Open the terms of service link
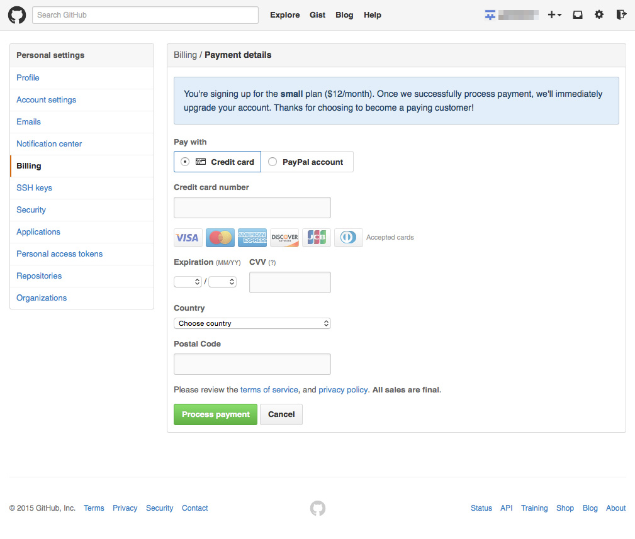This screenshot has height=539, width=635. pos(269,390)
